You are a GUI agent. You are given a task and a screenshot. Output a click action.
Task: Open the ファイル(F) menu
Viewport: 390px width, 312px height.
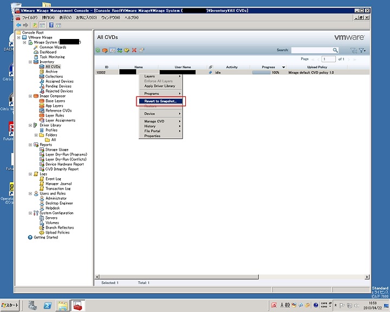[x=30, y=18]
